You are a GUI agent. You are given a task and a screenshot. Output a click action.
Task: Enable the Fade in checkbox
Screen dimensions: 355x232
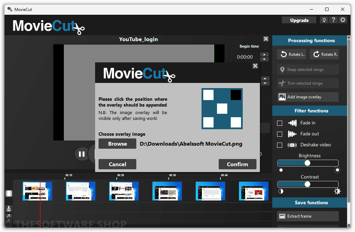(x=279, y=123)
